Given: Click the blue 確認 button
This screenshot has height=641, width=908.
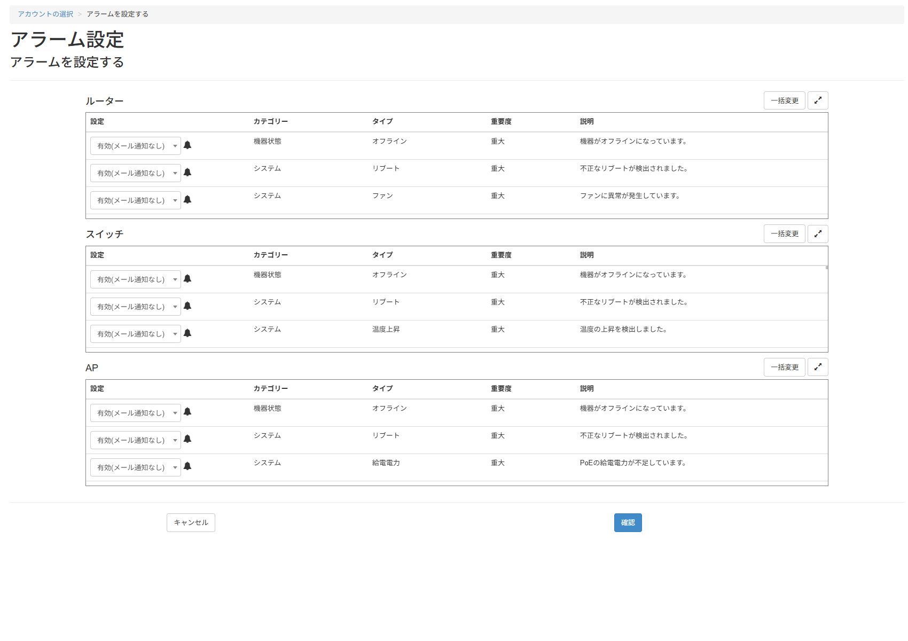Looking at the screenshot, I should click(628, 522).
